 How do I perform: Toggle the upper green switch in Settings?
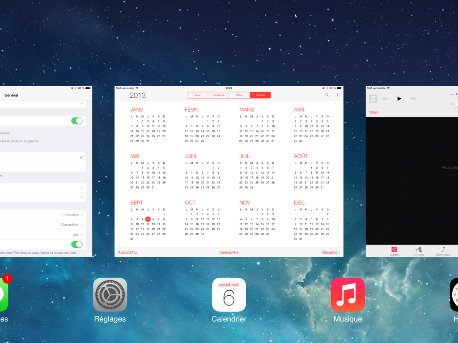(x=77, y=121)
